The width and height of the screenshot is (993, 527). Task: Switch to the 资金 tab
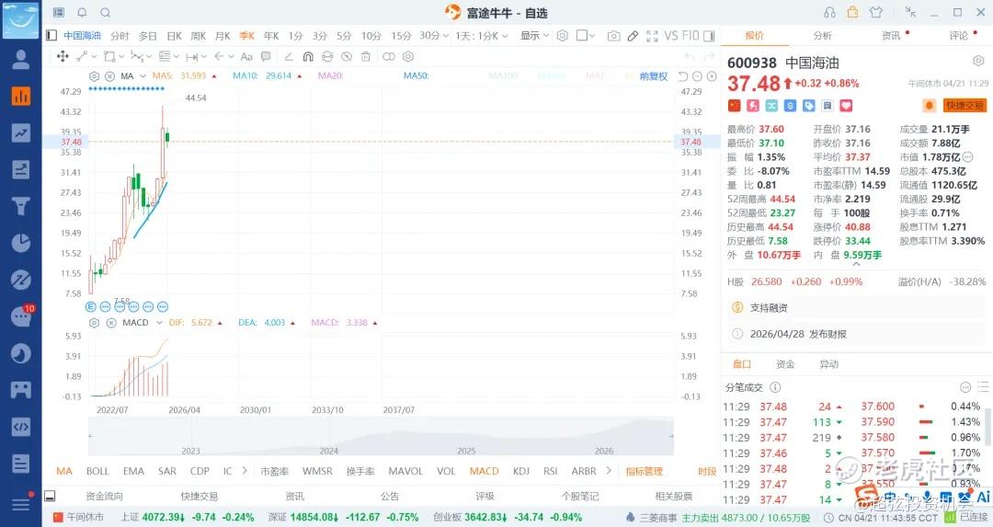785,364
